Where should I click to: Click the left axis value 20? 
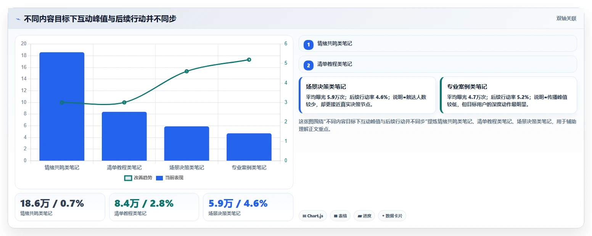click(x=24, y=44)
